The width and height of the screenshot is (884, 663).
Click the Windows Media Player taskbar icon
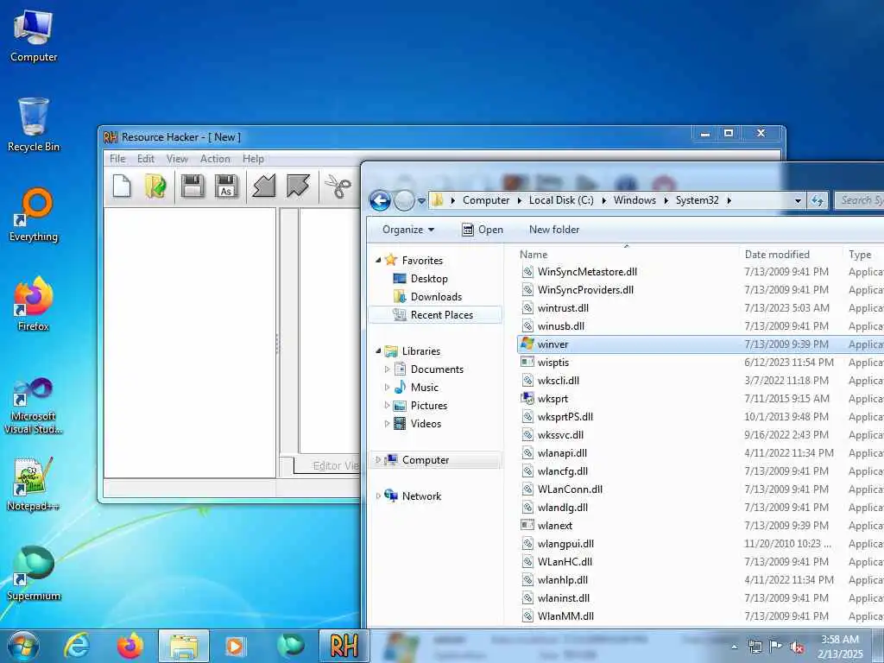tap(235, 646)
